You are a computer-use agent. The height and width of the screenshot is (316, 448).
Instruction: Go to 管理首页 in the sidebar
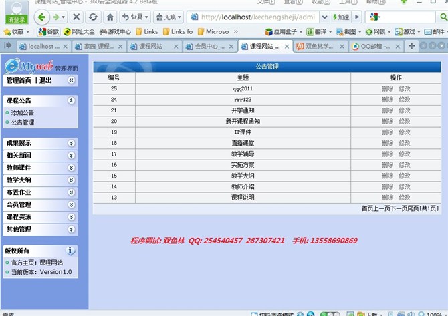[19, 80]
